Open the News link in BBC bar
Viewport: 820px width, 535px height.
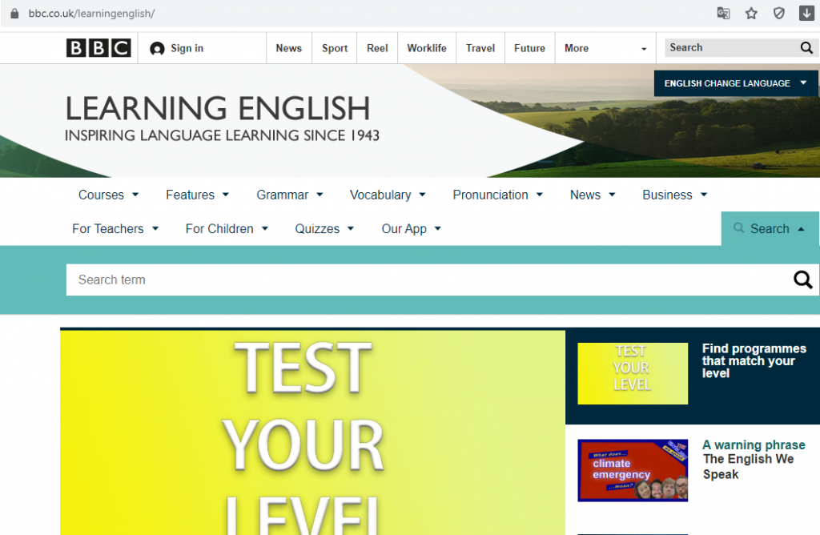pos(288,48)
